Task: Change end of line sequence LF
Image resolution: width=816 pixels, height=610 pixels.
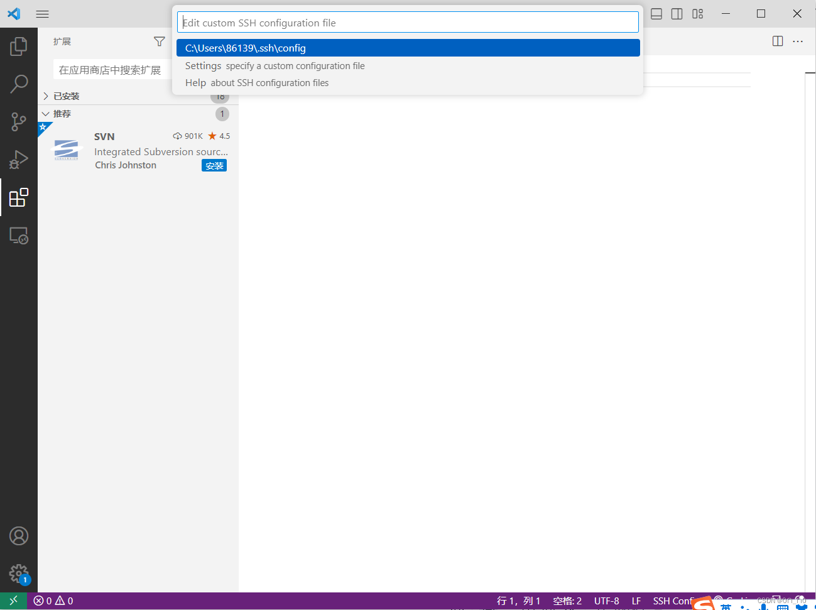Action: tap(636, 601)
